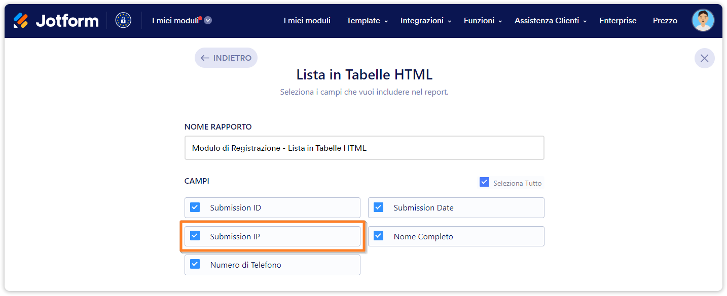Uncheck the Submission IP field

click(195, 236)
